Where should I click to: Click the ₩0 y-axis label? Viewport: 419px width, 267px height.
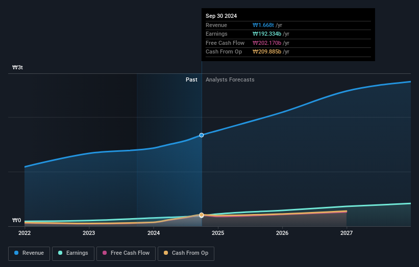[16, 220]
